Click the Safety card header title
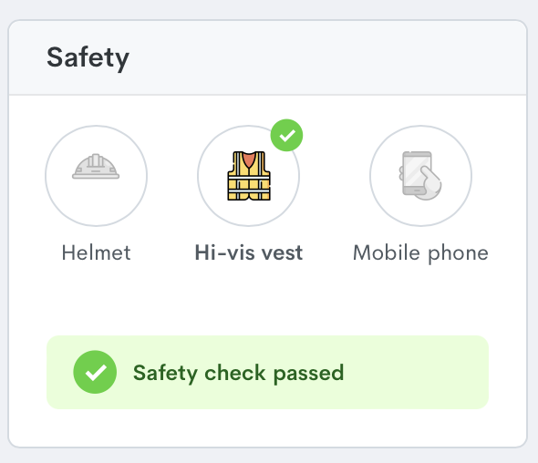Image resolution: width=538 pixels, height=463 pixels. click(x=88, y=58)
